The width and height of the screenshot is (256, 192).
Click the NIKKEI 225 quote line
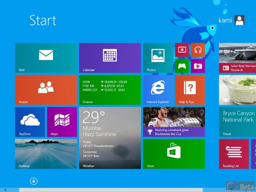coord(104,90)
